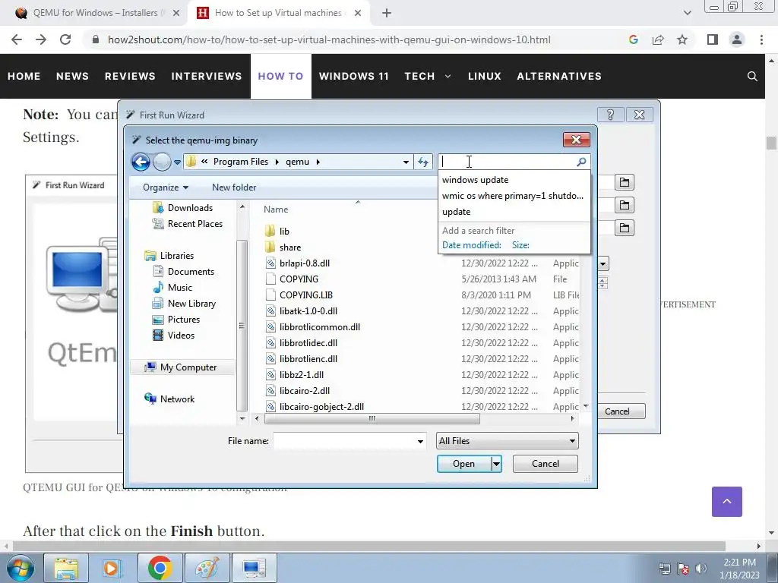Add Date modified search filter
778x583 pixels.
point(471,245)
